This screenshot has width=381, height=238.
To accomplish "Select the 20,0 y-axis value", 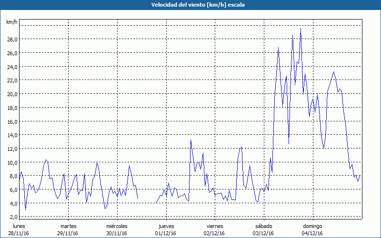I will pos(12,94).
